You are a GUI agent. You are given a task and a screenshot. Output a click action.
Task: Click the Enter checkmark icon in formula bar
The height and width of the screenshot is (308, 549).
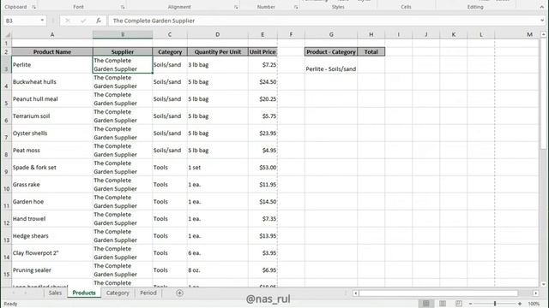pos(83,21)
